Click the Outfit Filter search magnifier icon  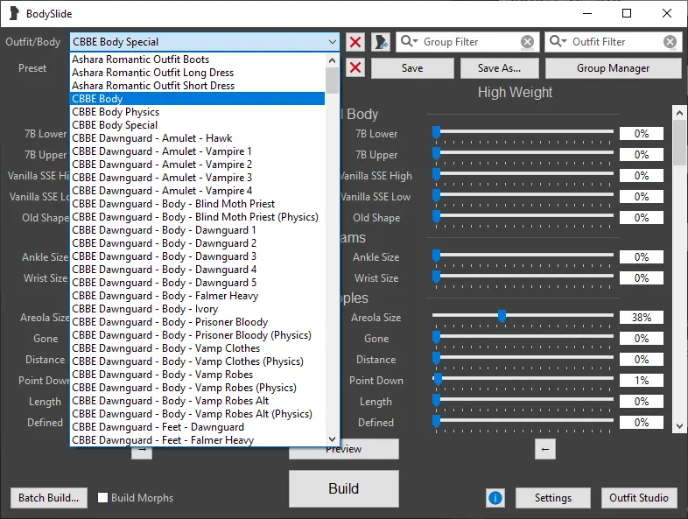tap(558, 41)
